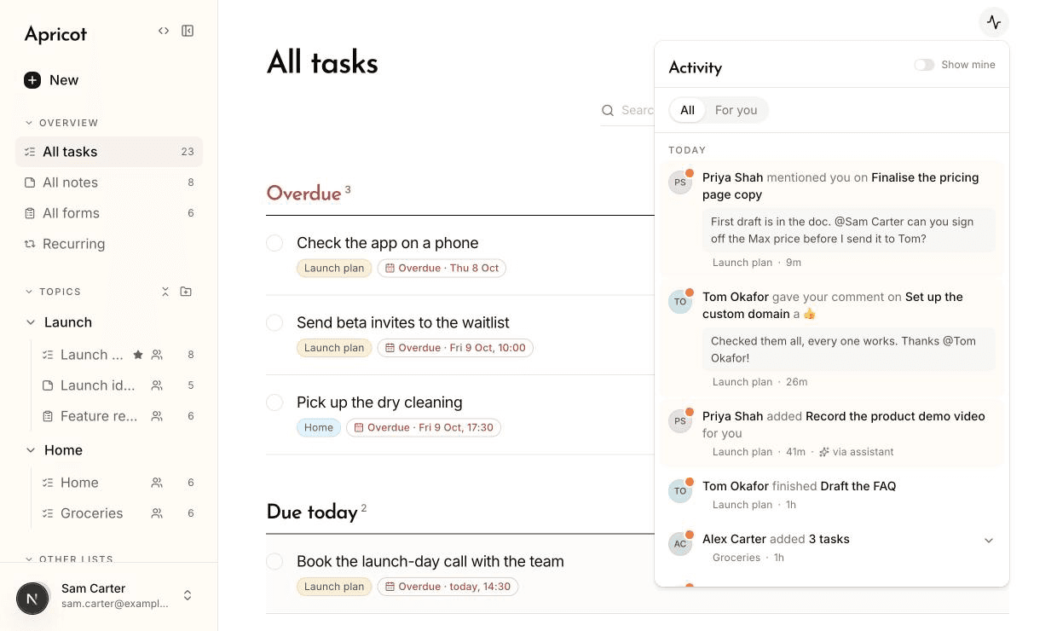Click shared people icon on Home list

coord(157,483)
